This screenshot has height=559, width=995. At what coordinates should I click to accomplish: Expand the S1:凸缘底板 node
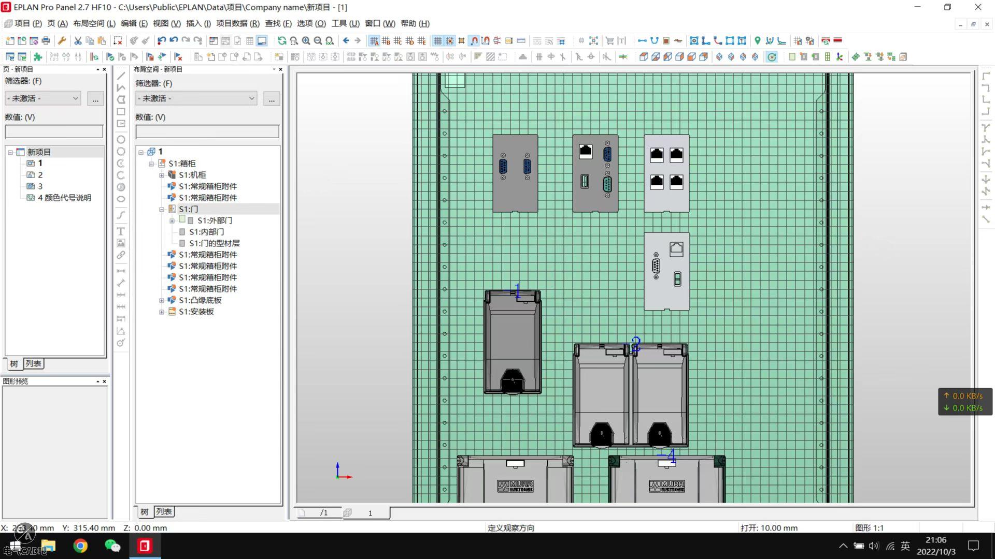point(162,300)
